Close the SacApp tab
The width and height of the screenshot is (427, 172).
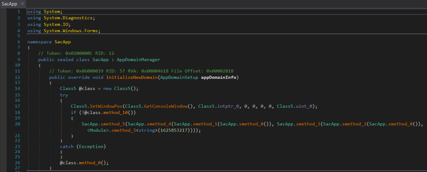tap(22, 4)
